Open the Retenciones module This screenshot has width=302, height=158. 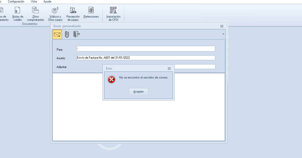[91, 13]
